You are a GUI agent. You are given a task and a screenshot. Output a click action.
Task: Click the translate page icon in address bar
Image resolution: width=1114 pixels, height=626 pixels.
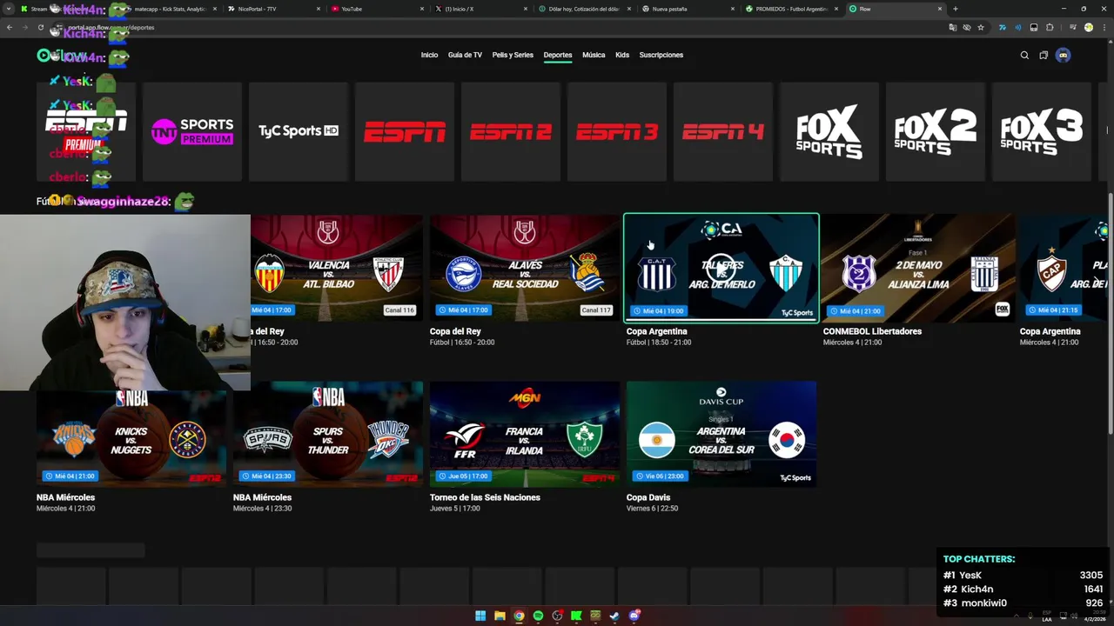coord(953,27)
